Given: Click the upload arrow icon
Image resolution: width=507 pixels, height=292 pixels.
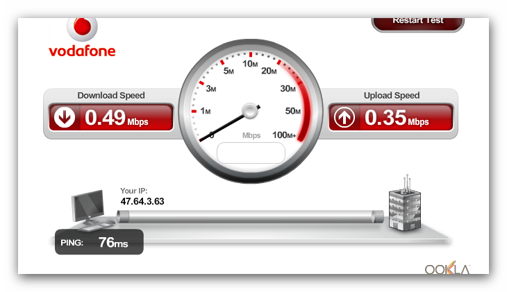Looking at the screenshot, I should point(344,117).
